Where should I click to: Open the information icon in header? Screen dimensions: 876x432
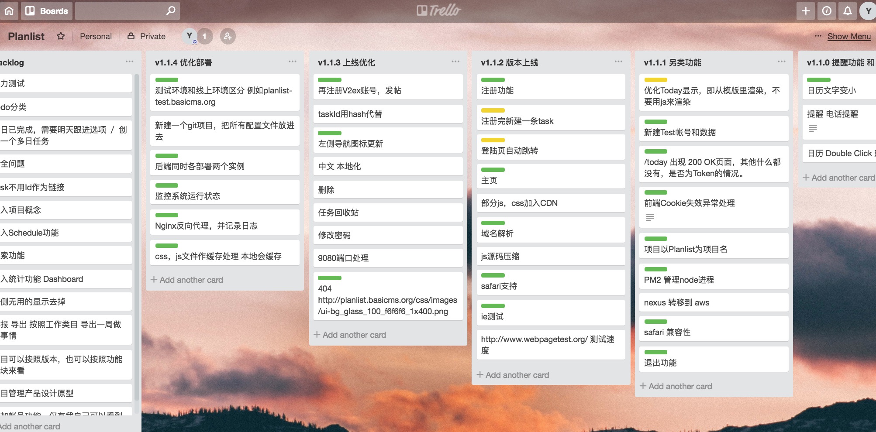[x=827, y=11]
